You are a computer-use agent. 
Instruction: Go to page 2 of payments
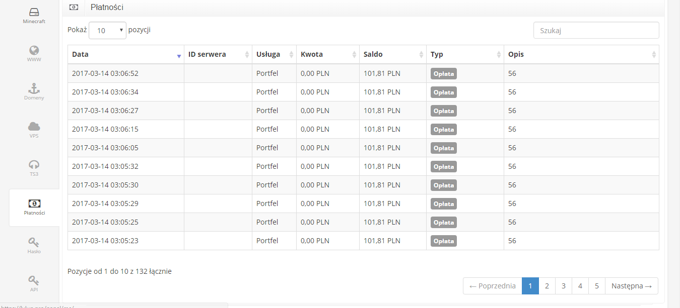coord(547,286)
